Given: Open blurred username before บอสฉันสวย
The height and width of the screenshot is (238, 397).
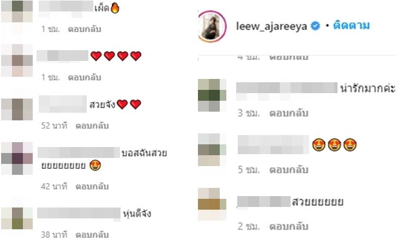Looking at the screenshot, I should tap(79, 152).
